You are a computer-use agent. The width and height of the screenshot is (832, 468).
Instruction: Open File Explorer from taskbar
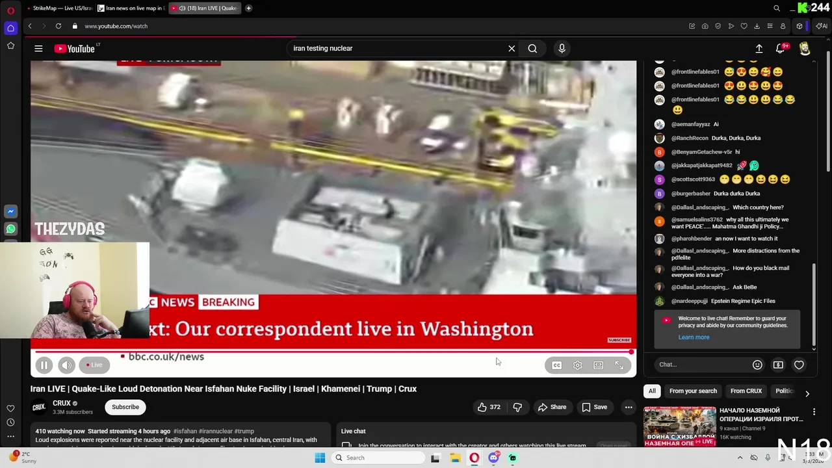point(455,458)
